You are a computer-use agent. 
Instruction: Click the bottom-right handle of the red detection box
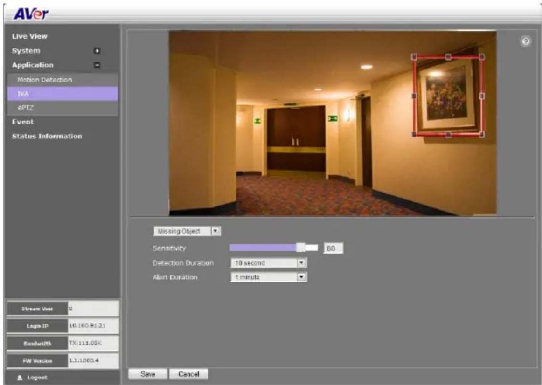click(482, 134)
